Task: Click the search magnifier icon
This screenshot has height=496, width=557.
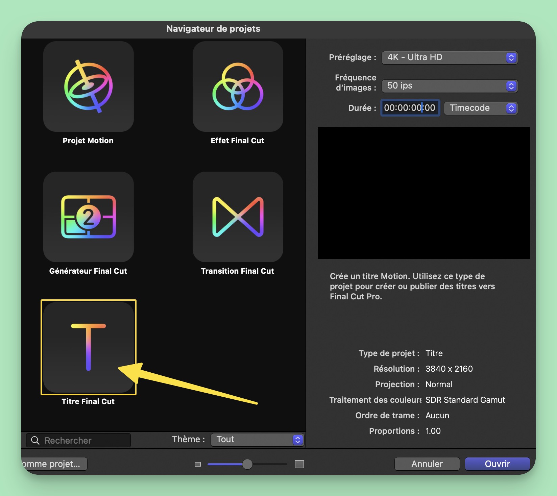Action: point(35,440)
